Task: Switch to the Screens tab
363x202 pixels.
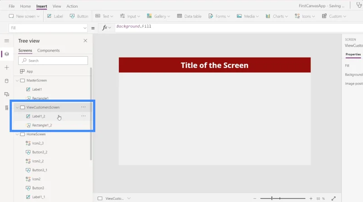Action: (25, 50)
